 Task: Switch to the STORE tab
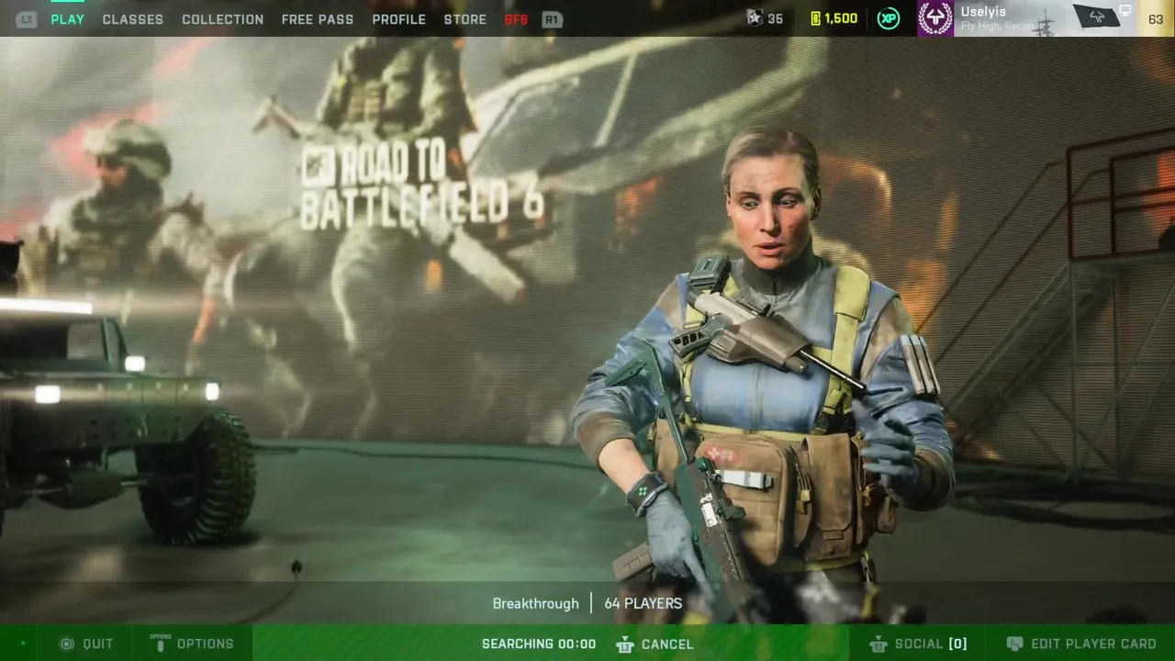pos(464,19)
